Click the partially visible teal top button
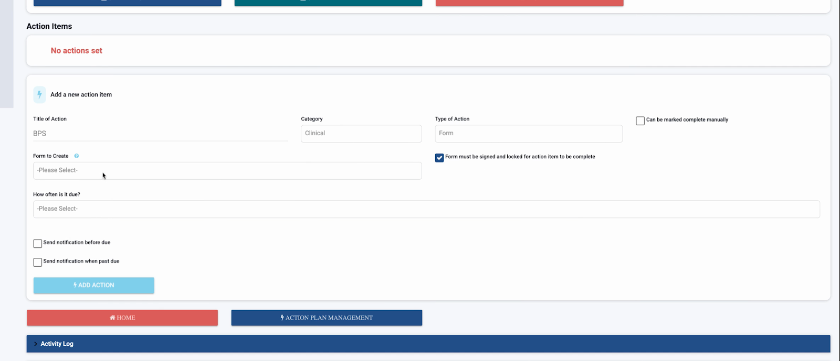This screenshot has width=840, height=361. [328, 3]
